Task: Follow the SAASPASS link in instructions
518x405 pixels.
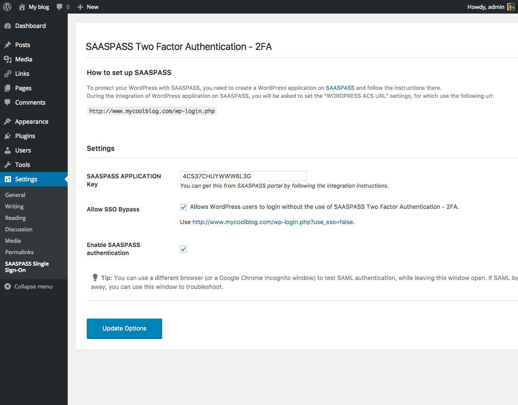Action: 340,88
